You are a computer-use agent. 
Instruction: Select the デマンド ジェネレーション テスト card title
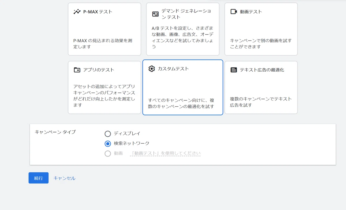coord(186,14)
